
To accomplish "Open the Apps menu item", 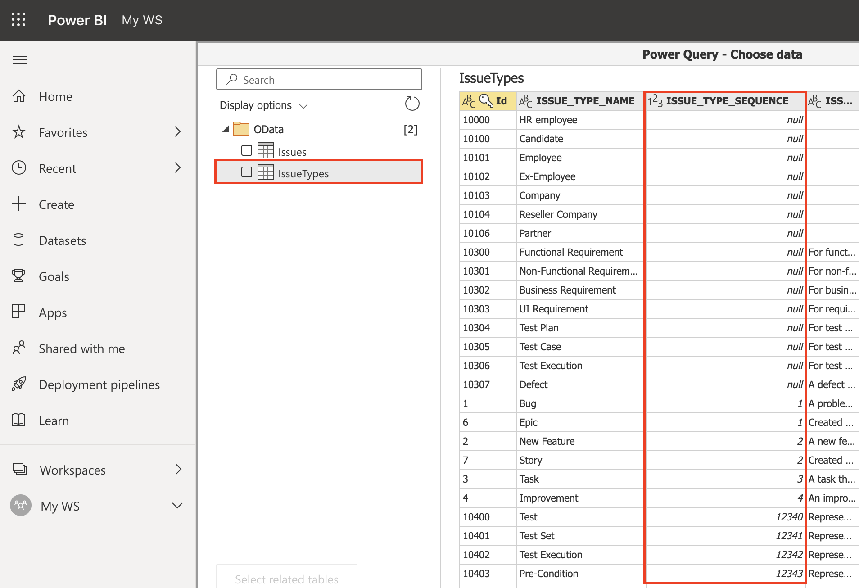I will tap(53, 312).
